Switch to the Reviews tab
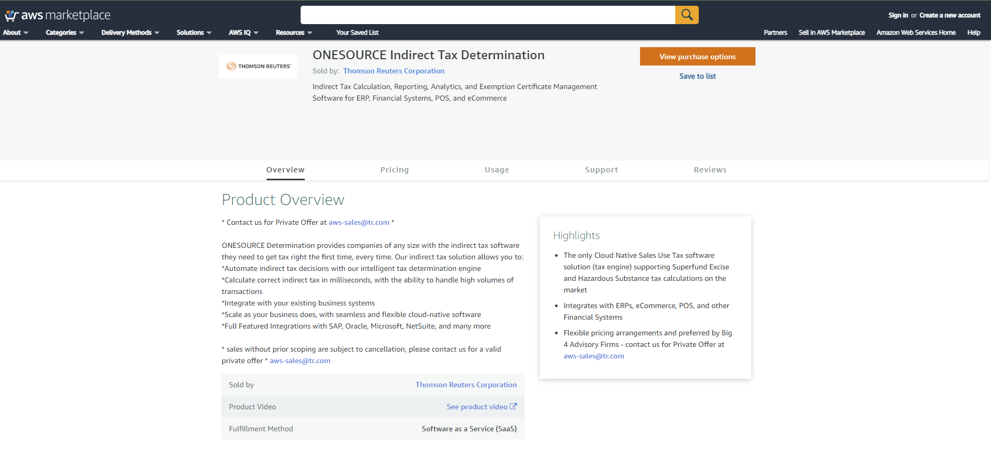The height and width of the screenshot is (458, 991). [710, 170]
